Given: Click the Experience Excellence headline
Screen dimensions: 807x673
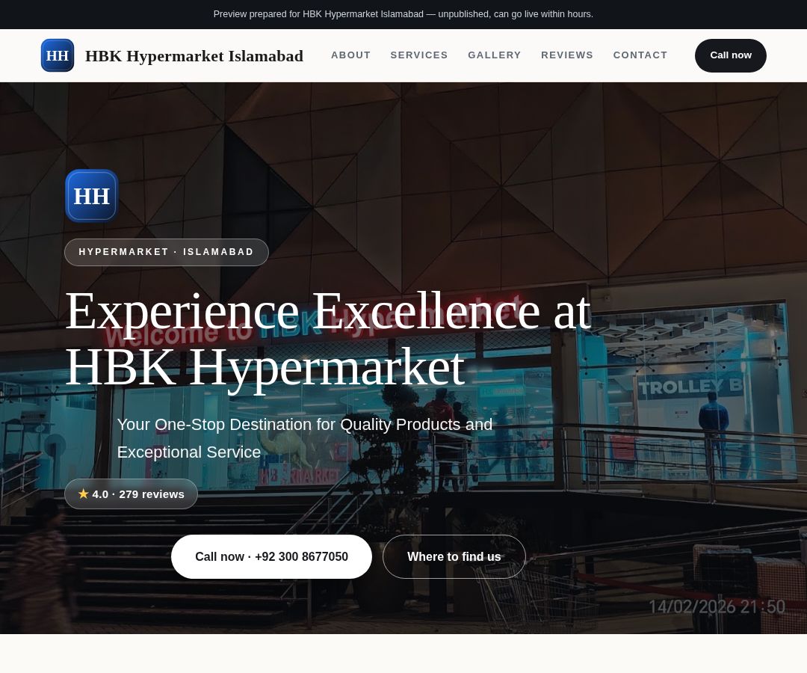Looking at the screenshot, I should pyautogui.click(x=328, y=339).
